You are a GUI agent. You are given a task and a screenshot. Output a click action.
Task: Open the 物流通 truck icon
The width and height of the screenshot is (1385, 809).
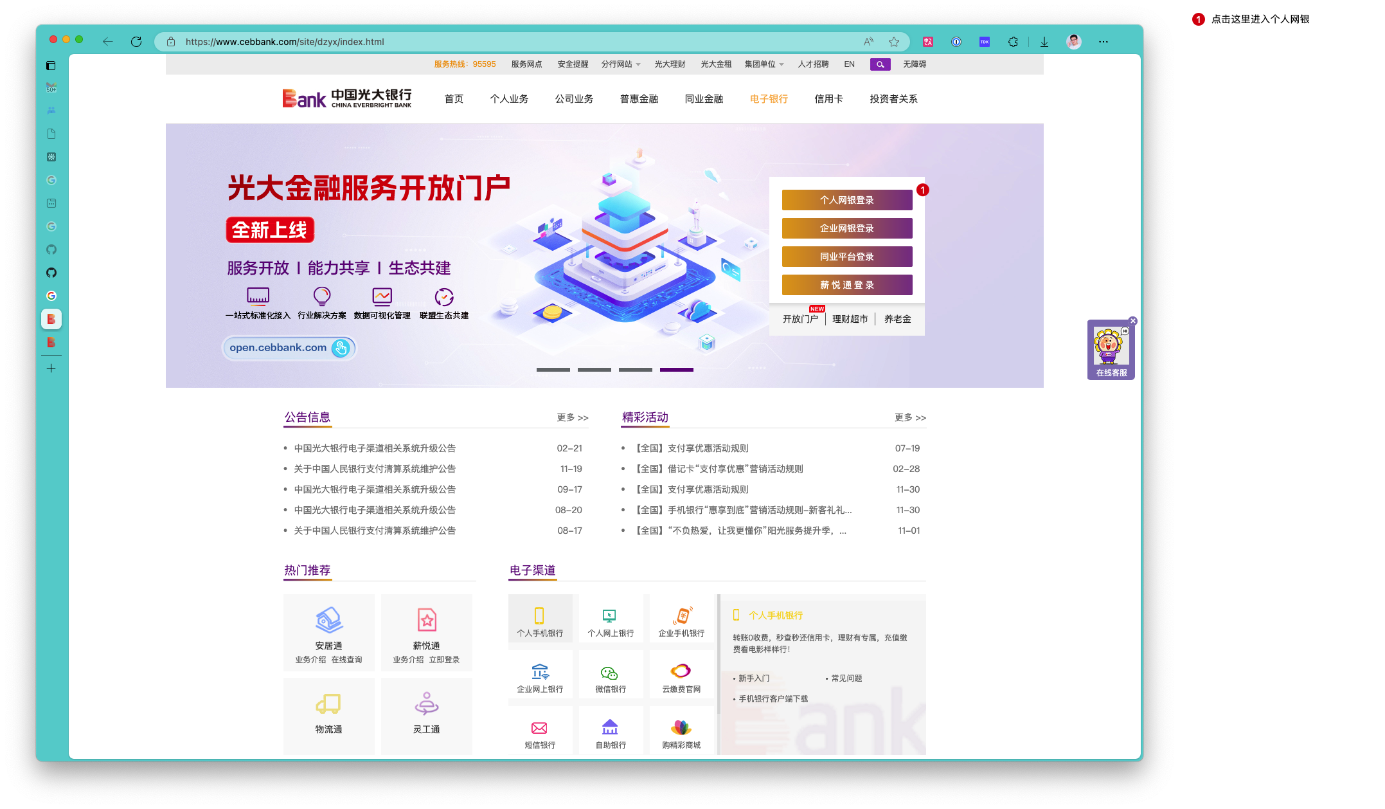click(328, 704)
